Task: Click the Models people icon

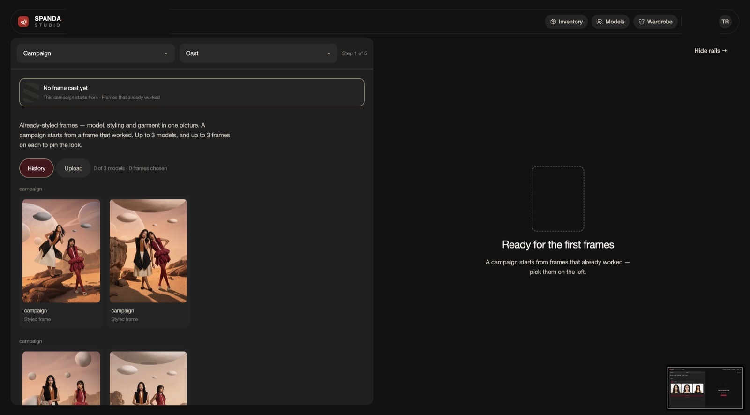Action: point(600,22)
